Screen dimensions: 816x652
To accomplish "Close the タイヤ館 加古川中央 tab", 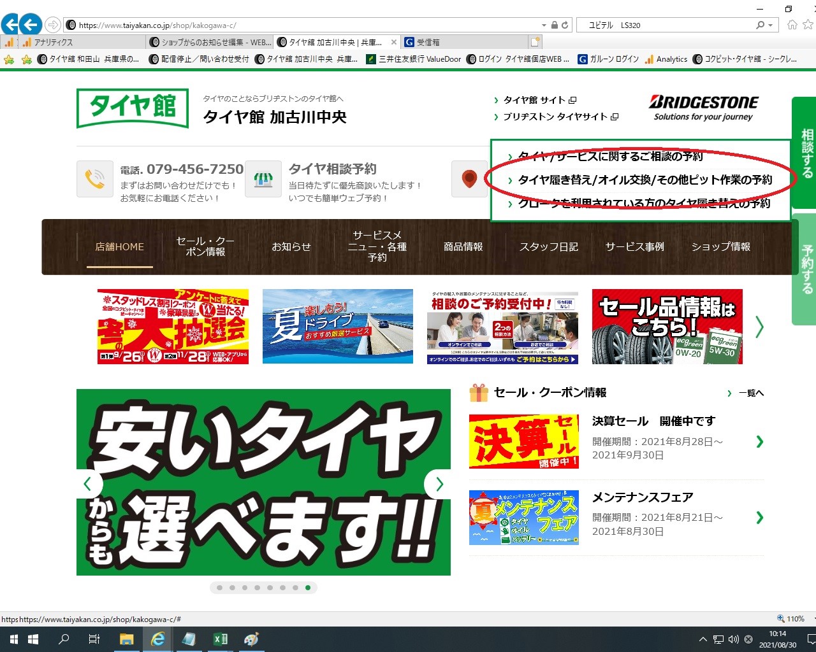I will point(394,42).
